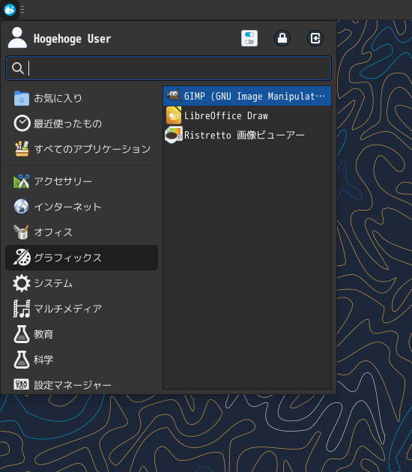The height and width of the screenshot is (472, 412).
Task: Show 最近使ったもの list
Action: point(82,124)
